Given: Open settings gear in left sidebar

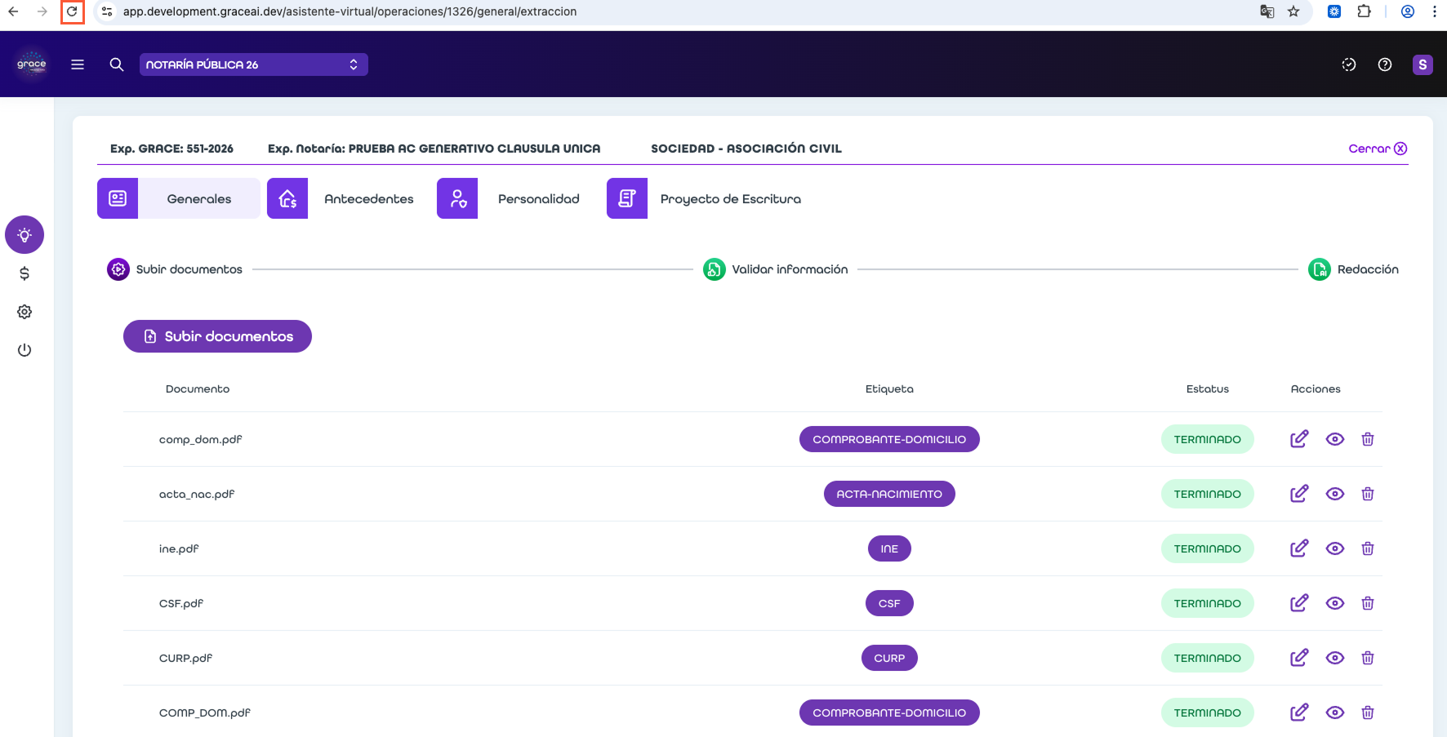Looking at the screenshot, I should click(x=24, y=312).
